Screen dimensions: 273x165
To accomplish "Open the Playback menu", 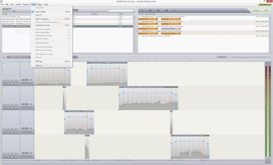I will [x=26, y=4].
